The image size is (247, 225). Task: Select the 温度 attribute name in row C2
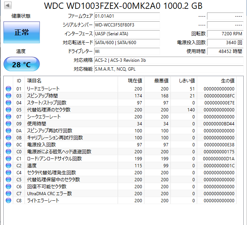point(32,165)
